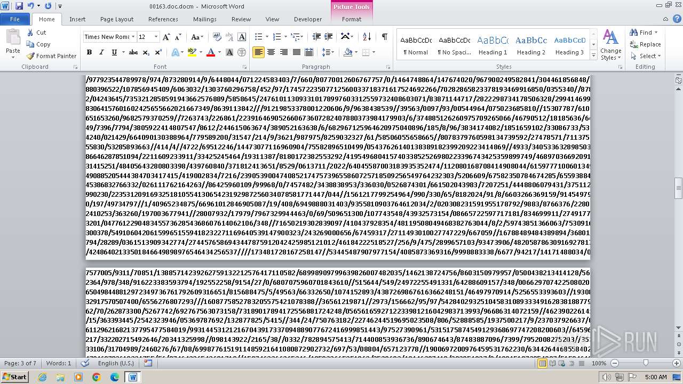This screenshot has height=384, width=683.
Task: Open the borders dropdown arrow
Action: coord(374,52)
